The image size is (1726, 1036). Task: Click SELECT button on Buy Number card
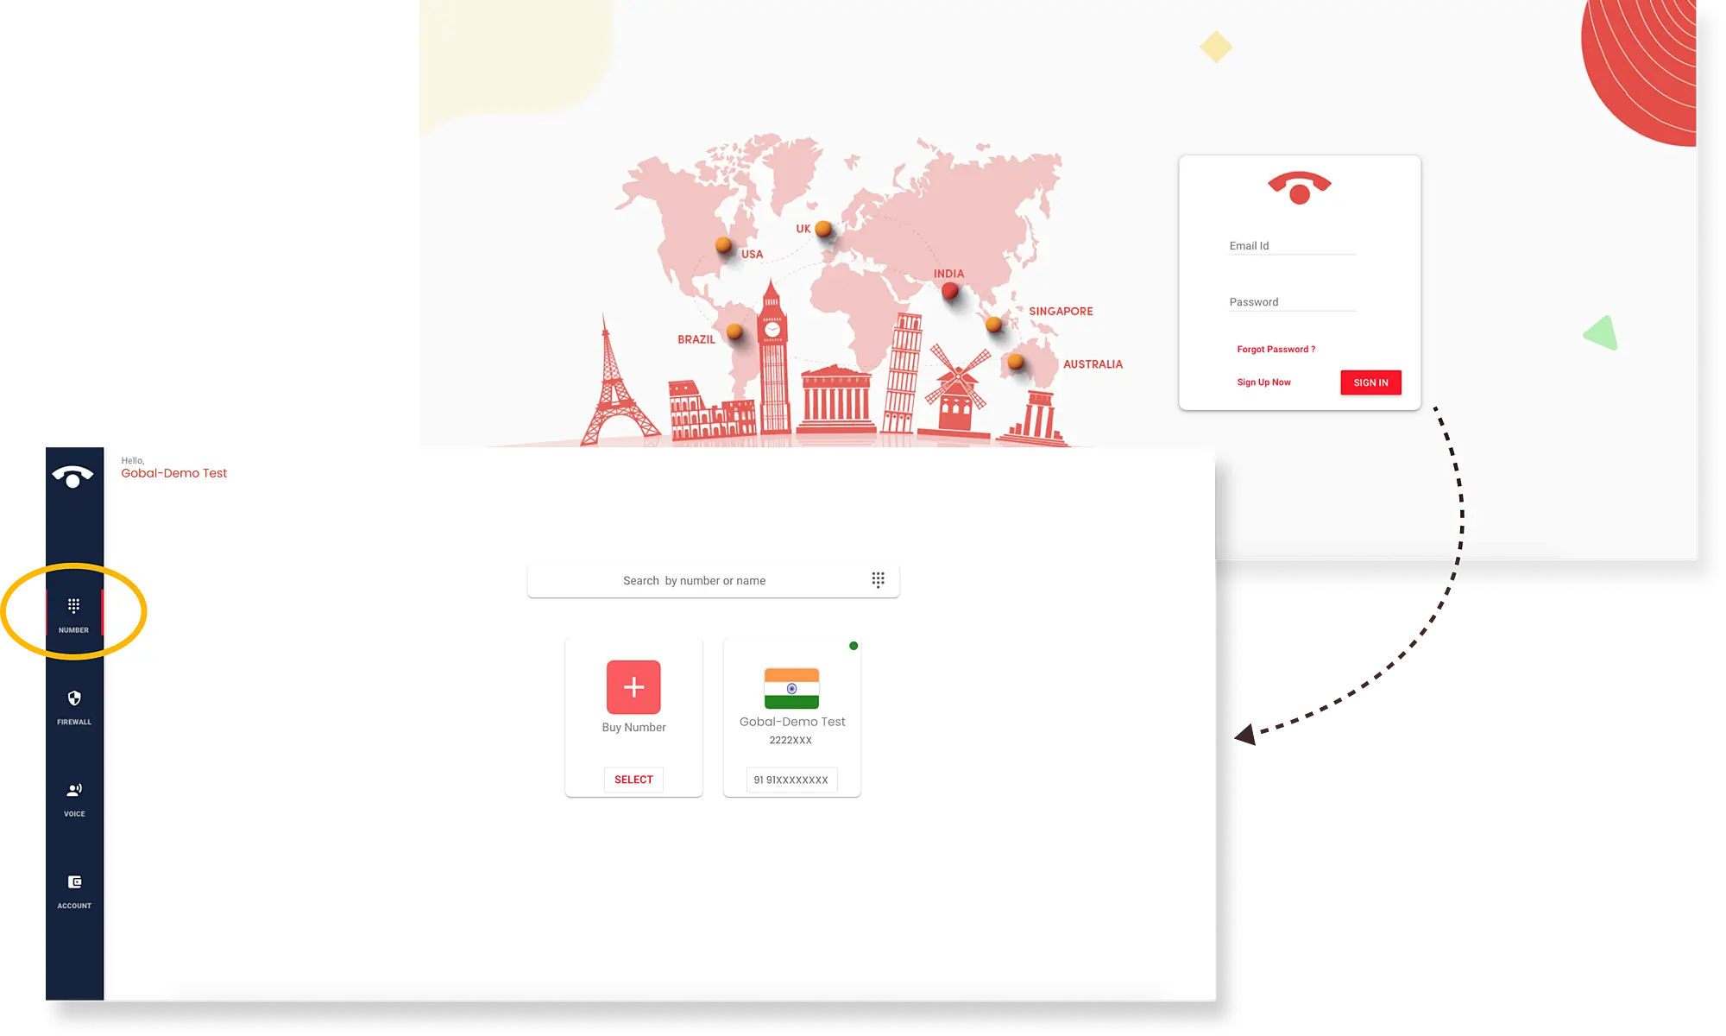click(633, 778)
